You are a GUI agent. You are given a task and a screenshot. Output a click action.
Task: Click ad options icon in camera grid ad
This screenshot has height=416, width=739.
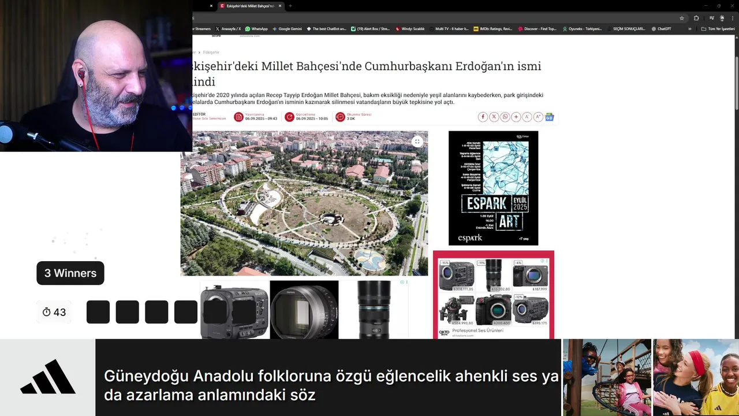(547, 261)
